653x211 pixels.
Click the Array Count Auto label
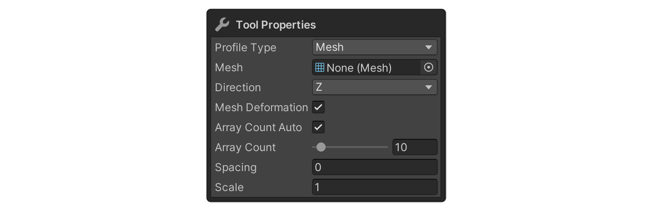pyautogui.click(x=258, y=128)
